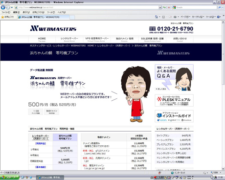Click the HOME navigation link
The width and height of the screenshot is (225, 180).
pyautogui.click(x=42, y=39)
